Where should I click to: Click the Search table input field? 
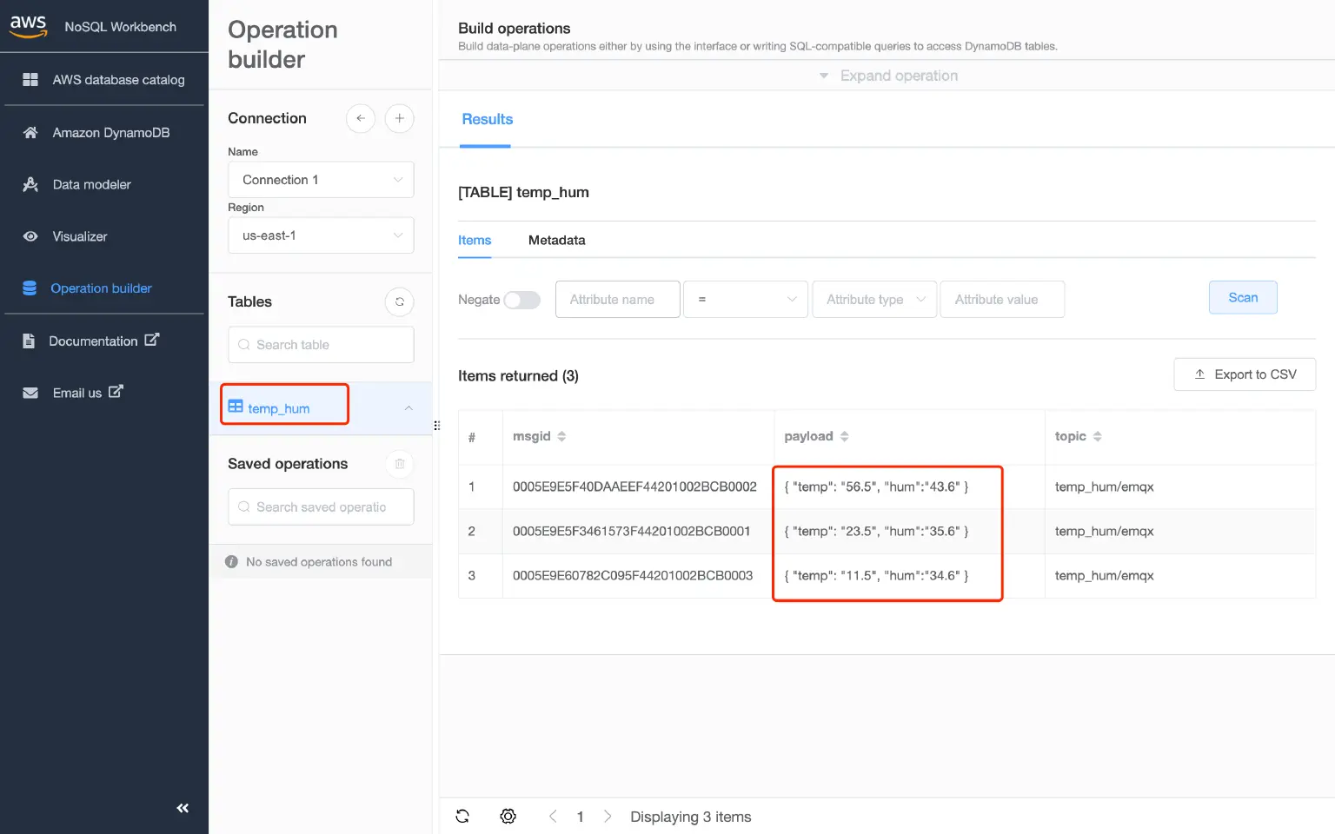tap(321, 345)
